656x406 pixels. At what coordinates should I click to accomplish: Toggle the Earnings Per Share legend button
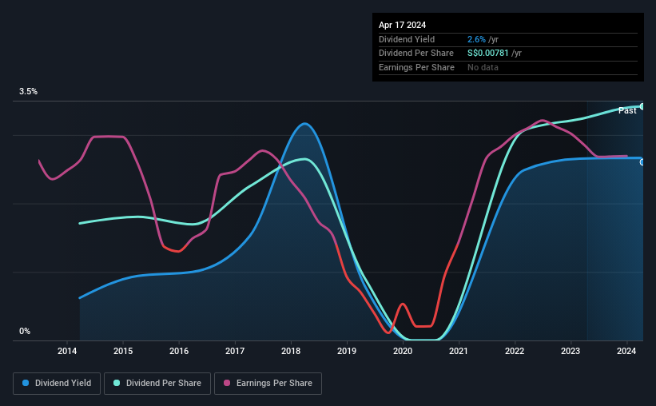pos(268,384)
